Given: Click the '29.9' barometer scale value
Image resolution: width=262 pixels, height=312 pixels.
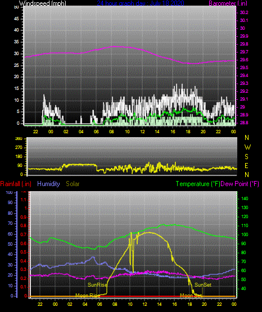Looking at the screenshot, I should point(244,36).
